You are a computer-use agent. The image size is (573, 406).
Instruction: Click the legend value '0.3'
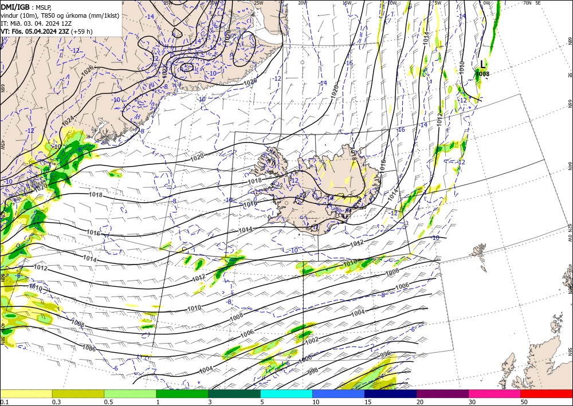click(56, 402)
